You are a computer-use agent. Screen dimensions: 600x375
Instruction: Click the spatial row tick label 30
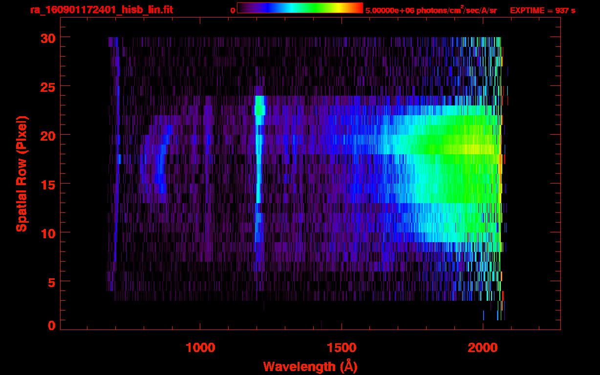click(48, 38)
